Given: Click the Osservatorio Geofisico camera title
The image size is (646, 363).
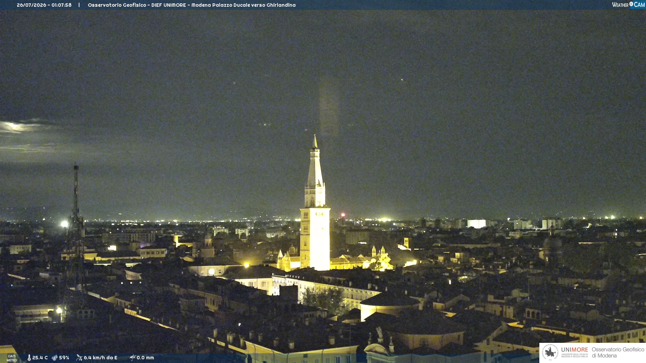Looking at the screenshot, I should [191, 5].
